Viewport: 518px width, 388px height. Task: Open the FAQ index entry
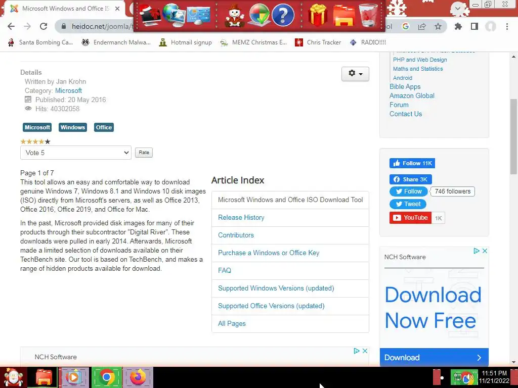pyautogui.click(x=224, y=271)
